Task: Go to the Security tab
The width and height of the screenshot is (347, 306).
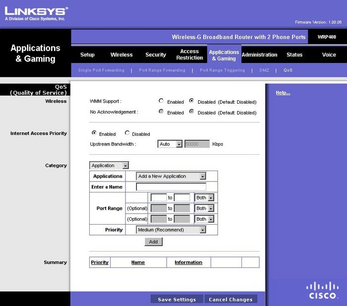Action: (156, 55)
